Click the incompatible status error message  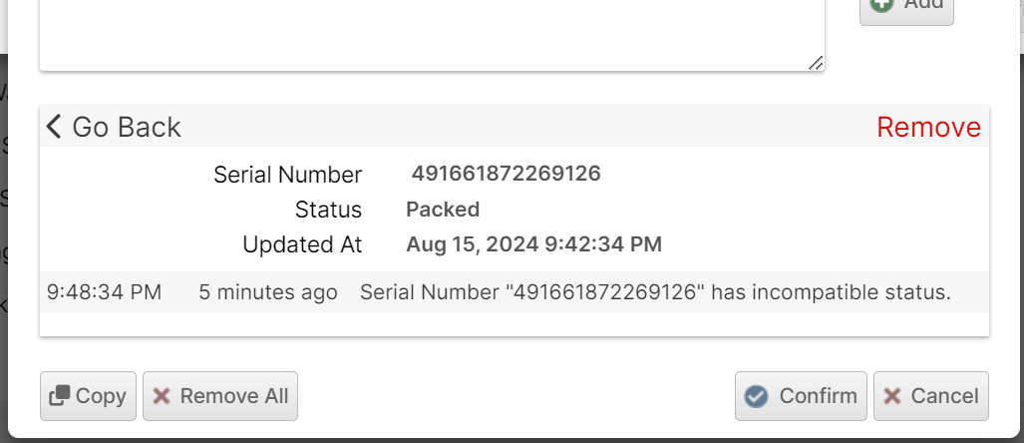coord(655,292)
